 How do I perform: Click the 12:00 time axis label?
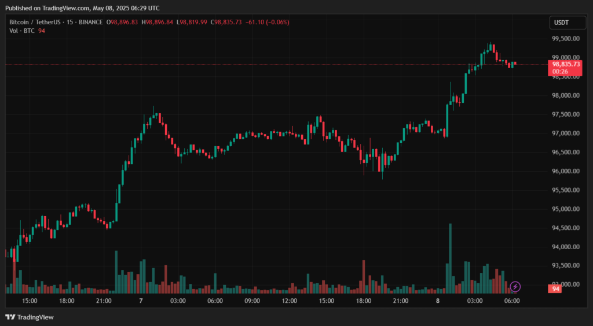point(289,301)
